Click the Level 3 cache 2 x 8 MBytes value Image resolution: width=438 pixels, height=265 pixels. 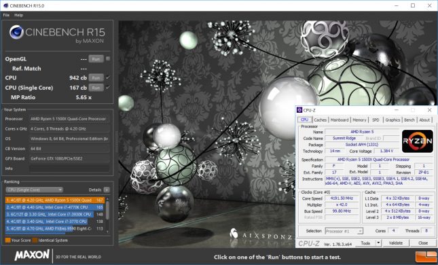tap(397, 217)
